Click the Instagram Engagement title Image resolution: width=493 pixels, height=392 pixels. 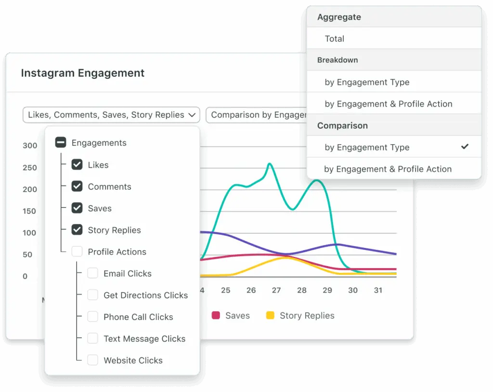click(82, 73)
